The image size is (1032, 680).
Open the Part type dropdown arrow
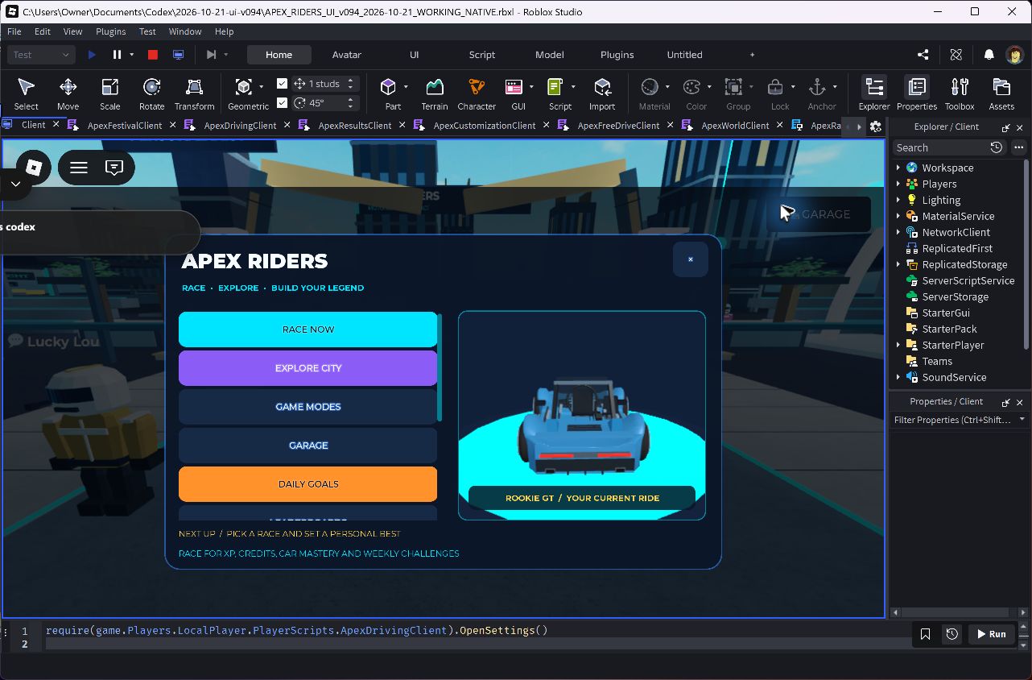coord(406,87)
